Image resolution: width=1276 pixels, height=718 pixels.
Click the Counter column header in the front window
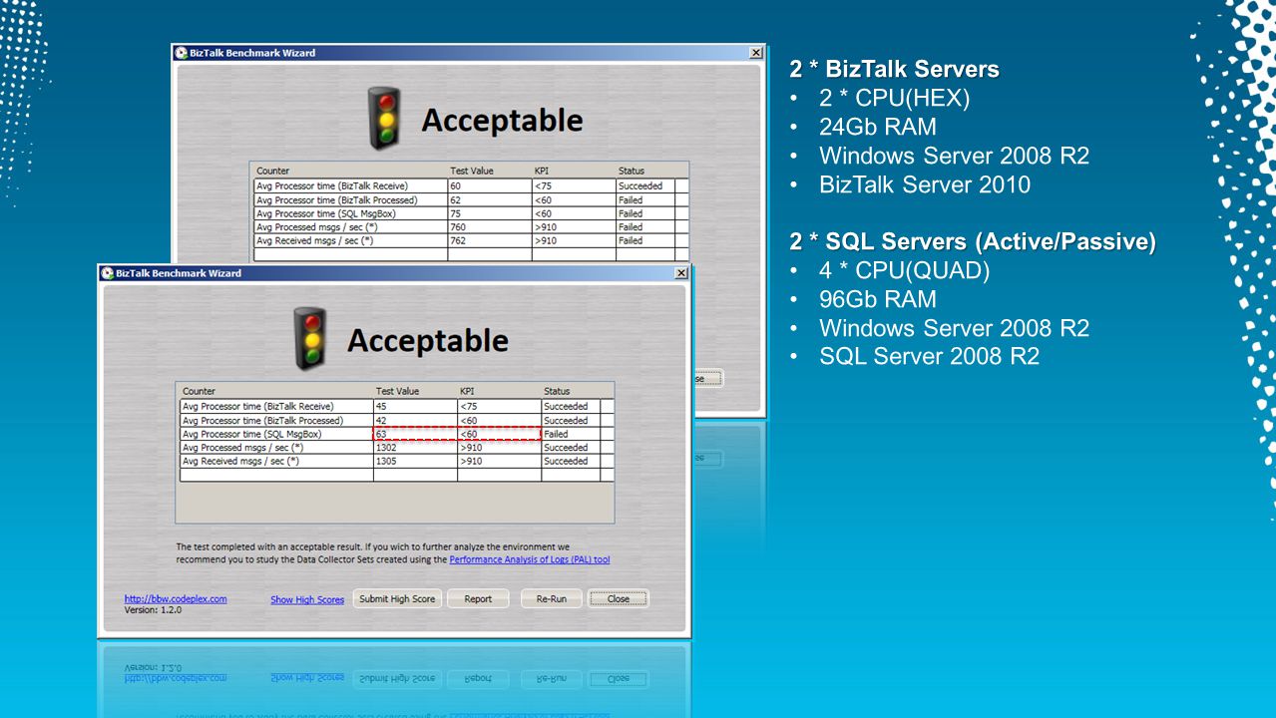[276, 391]
